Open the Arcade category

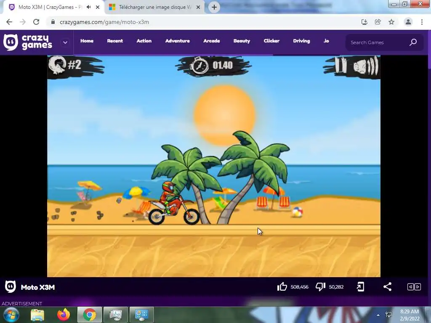(x=212, y=41)
